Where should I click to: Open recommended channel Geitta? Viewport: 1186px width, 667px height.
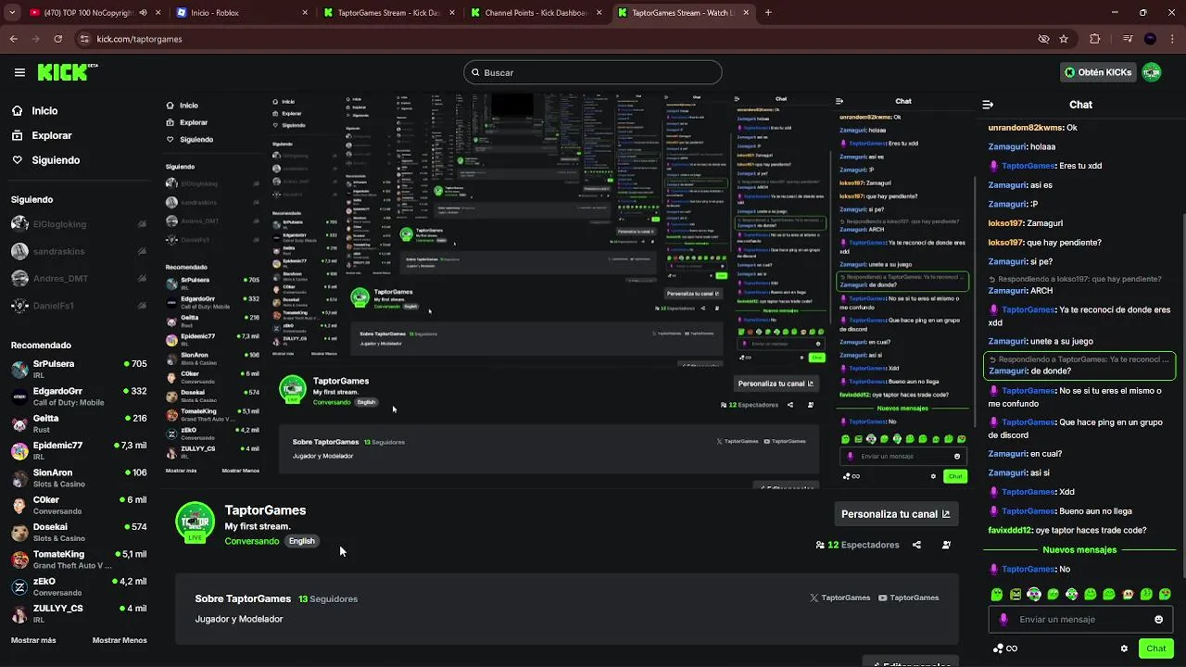pyautogui.click(x=79, y=424)
